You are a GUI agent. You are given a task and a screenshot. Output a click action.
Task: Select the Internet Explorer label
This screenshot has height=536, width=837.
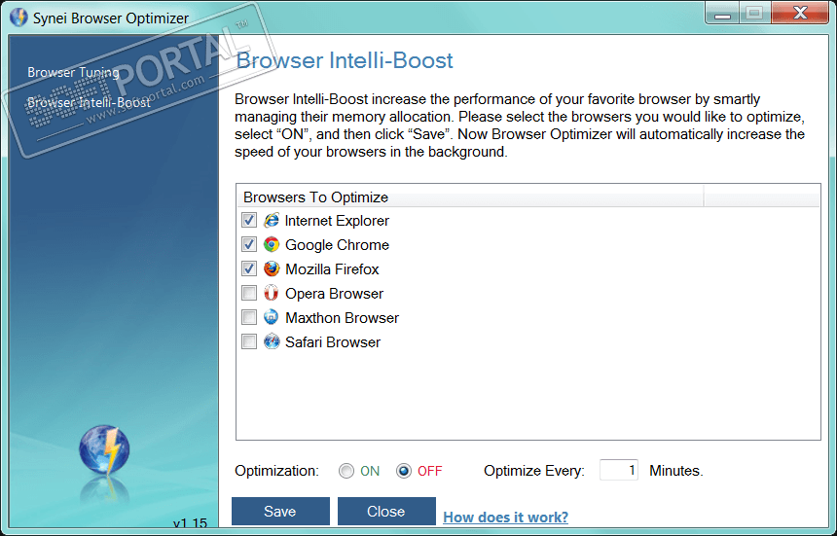pyautogui.click(x=337, y=221)
